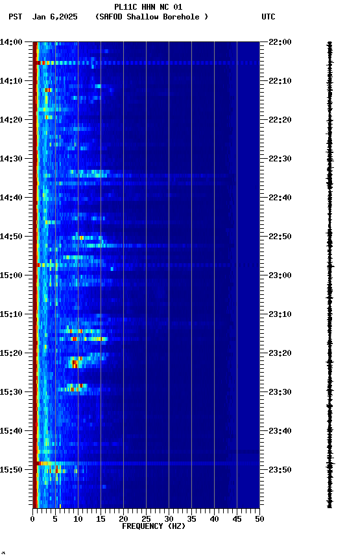The height and width of the screenshot is (560, 358).
Task: Click the broadband event streak near 14:05
Action: click(146, 63)
